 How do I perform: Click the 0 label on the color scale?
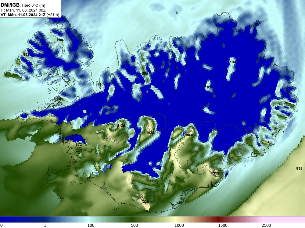[2, 225]
